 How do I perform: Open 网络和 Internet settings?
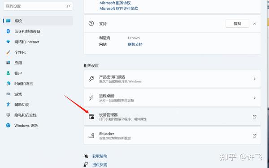(x=38, y=42)
